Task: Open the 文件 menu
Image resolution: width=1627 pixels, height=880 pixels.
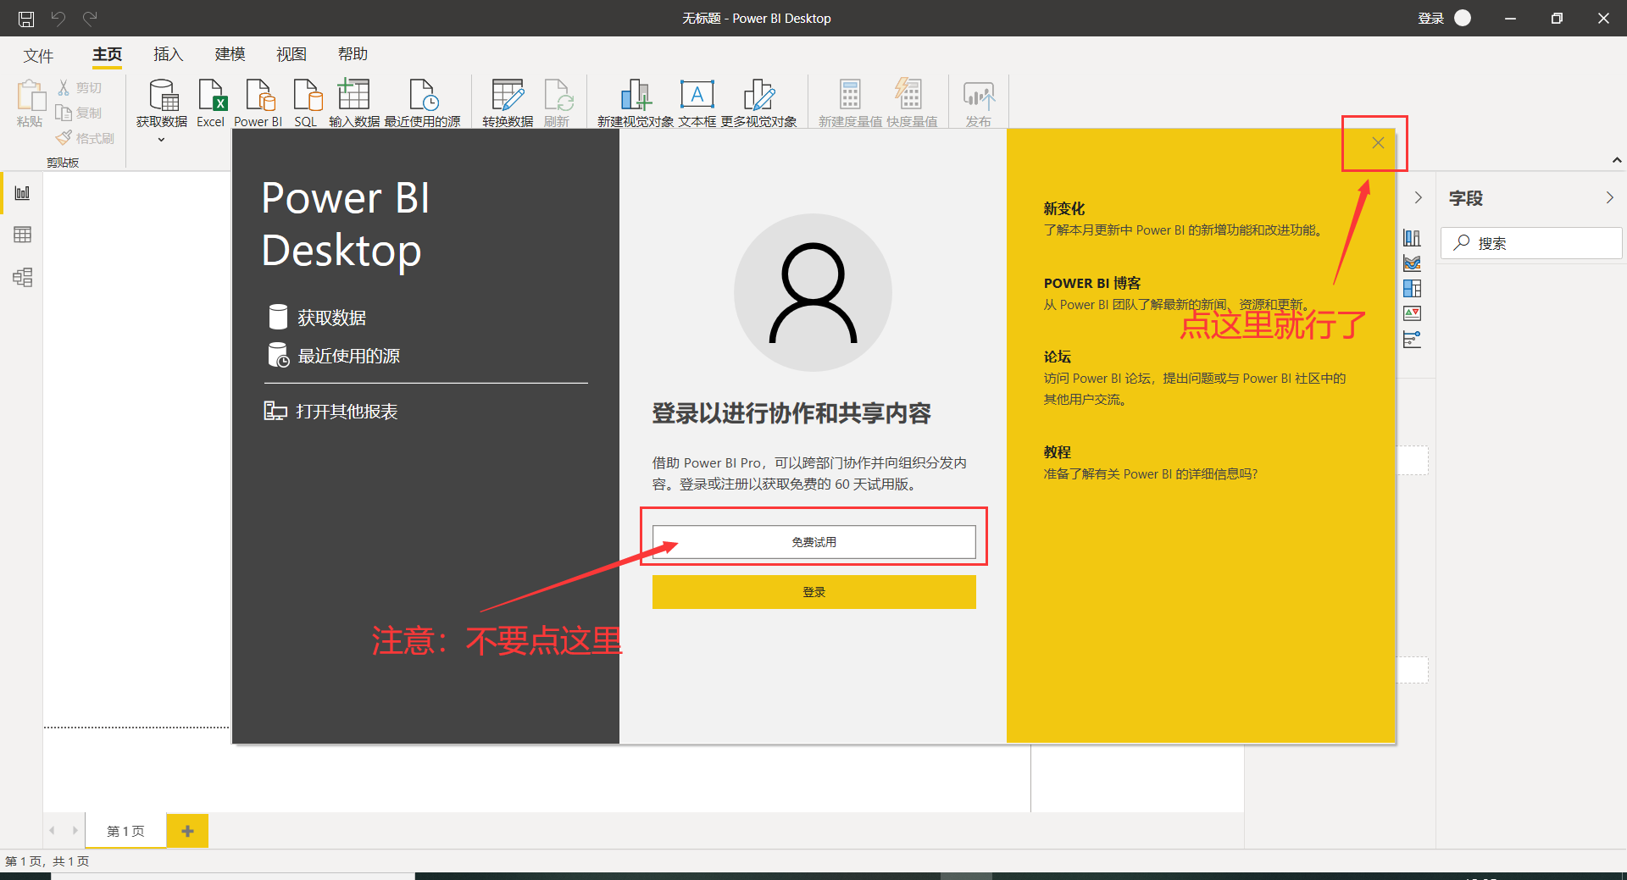Action: coord(38,55)
